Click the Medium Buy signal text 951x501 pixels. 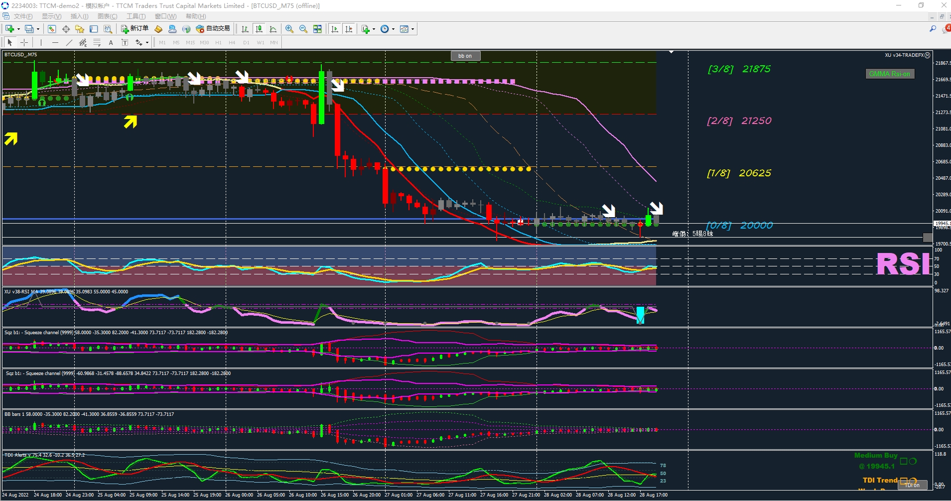(876, 455)
